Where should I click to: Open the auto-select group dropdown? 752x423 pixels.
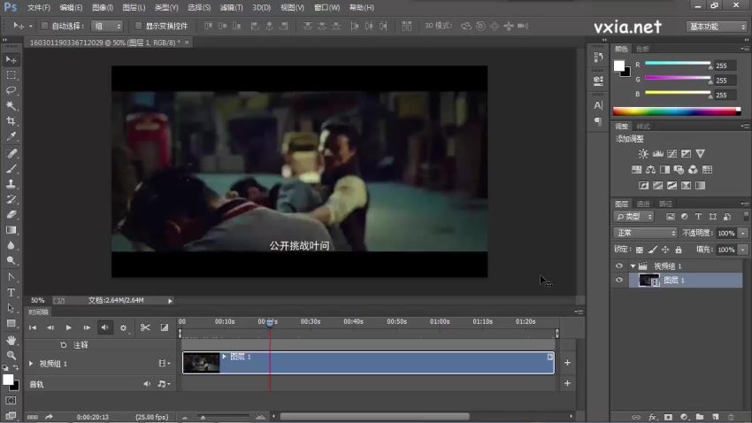(107, 26)
